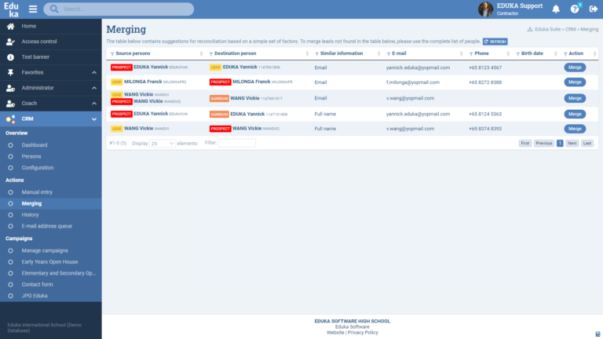Open JPO Eduka campaign
The image size is (603, 339).
click(x=35, y=296)
